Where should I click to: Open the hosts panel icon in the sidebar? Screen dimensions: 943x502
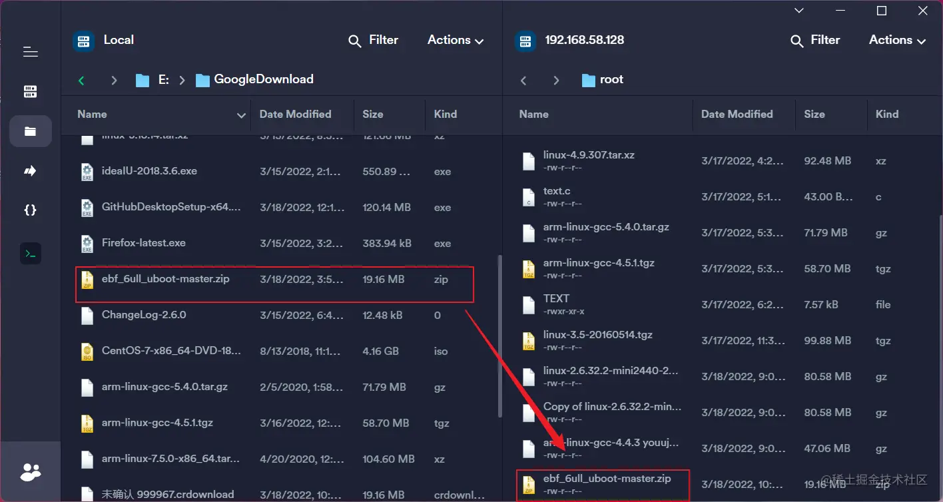click(x=30, y=91)
